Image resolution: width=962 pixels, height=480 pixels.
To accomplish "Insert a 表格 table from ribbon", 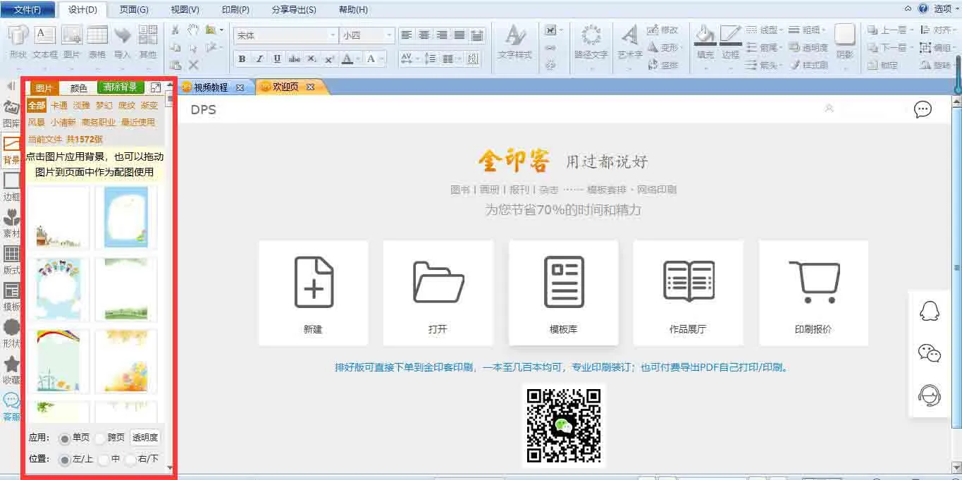I will pos(97,42).
